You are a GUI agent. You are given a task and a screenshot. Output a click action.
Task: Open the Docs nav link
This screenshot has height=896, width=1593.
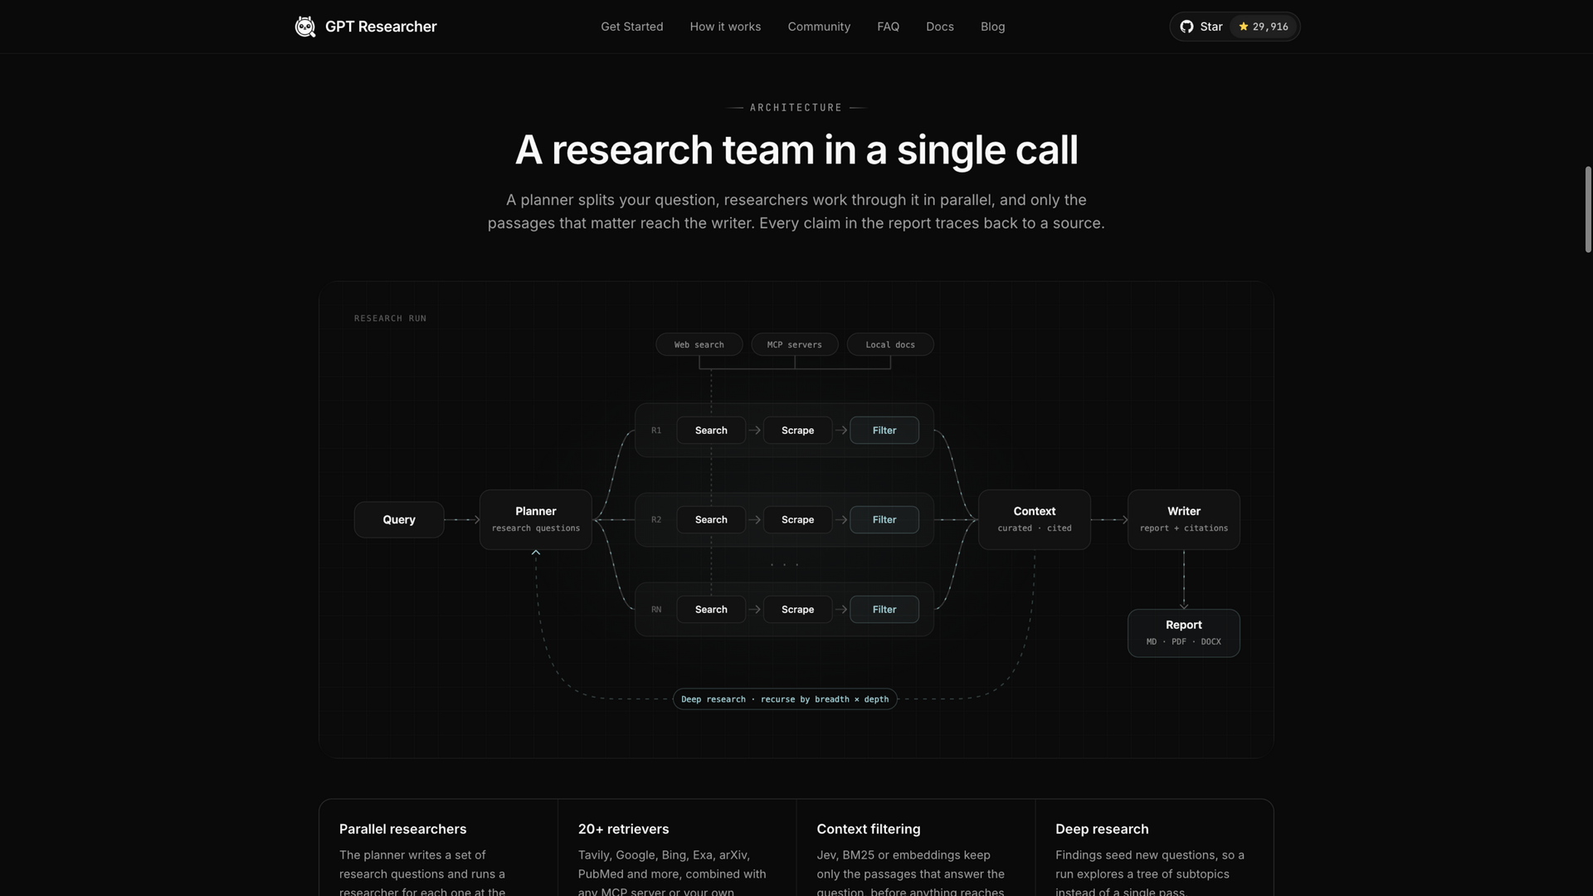click(x=940, y=27)
